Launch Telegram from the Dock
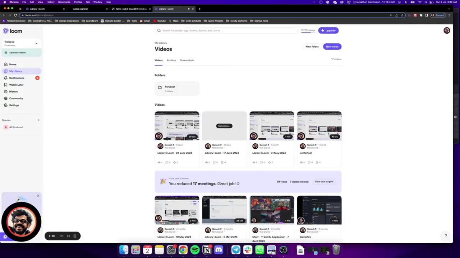 (236, 250)
